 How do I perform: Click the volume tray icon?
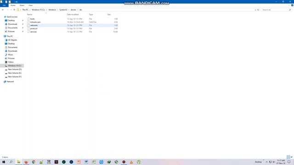pyautogui.click(x=274, y=162)
